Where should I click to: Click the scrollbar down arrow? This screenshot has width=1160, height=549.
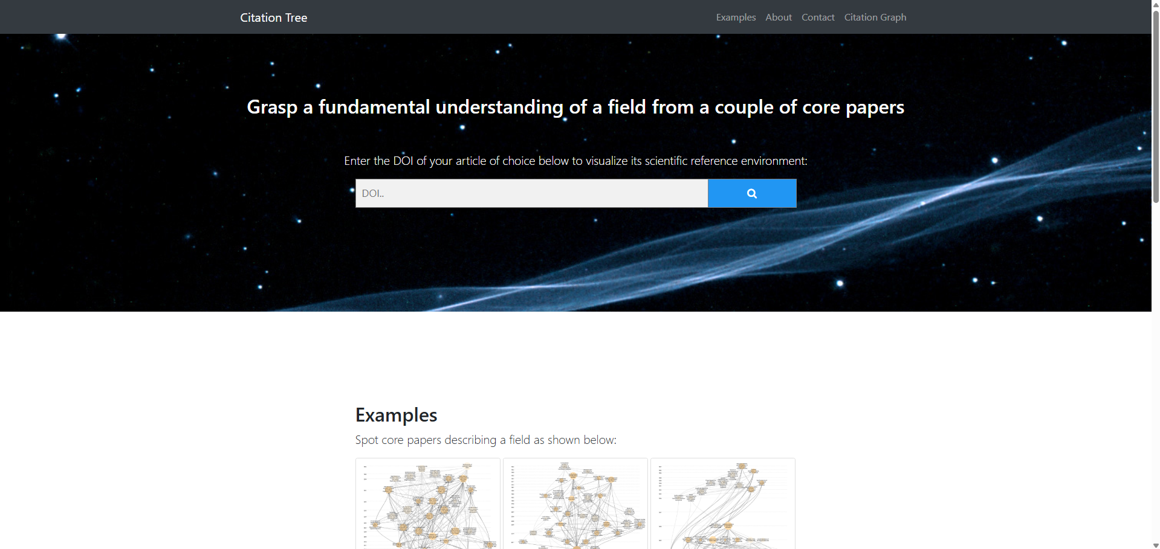1156,545
